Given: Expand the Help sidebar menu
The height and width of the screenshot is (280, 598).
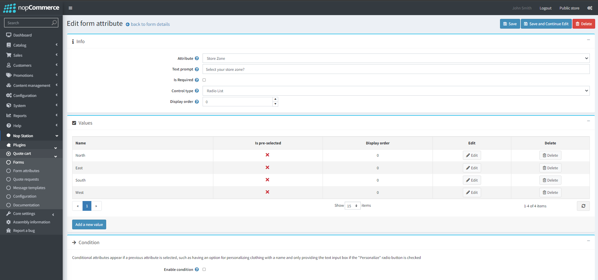Looking at the screenshot, I should 31,126.
